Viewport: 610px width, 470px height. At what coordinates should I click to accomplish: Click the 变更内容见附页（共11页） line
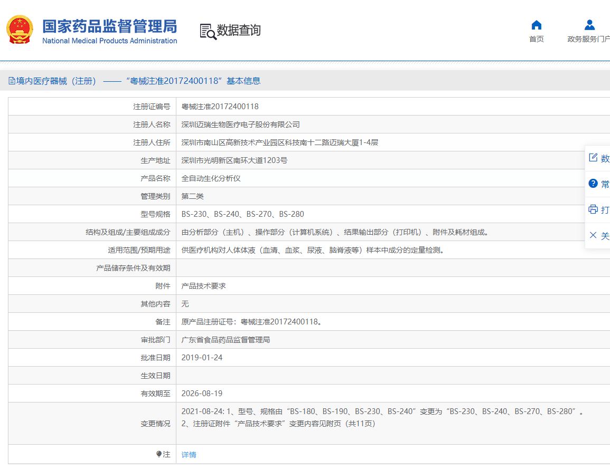pos(278,424)
